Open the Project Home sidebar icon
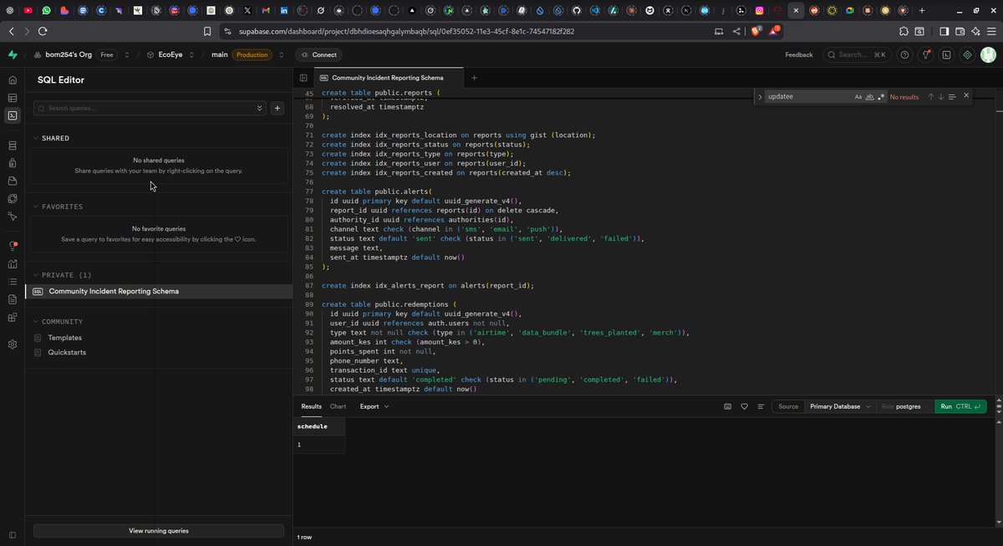 (x=13, y=80)
